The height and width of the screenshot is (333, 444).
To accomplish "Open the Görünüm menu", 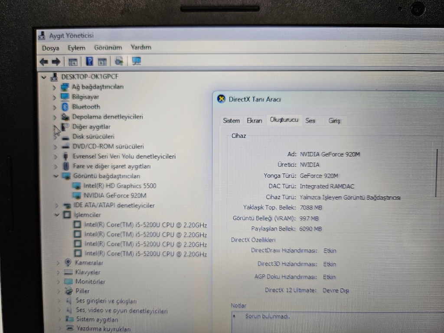I will pos(108,48).
